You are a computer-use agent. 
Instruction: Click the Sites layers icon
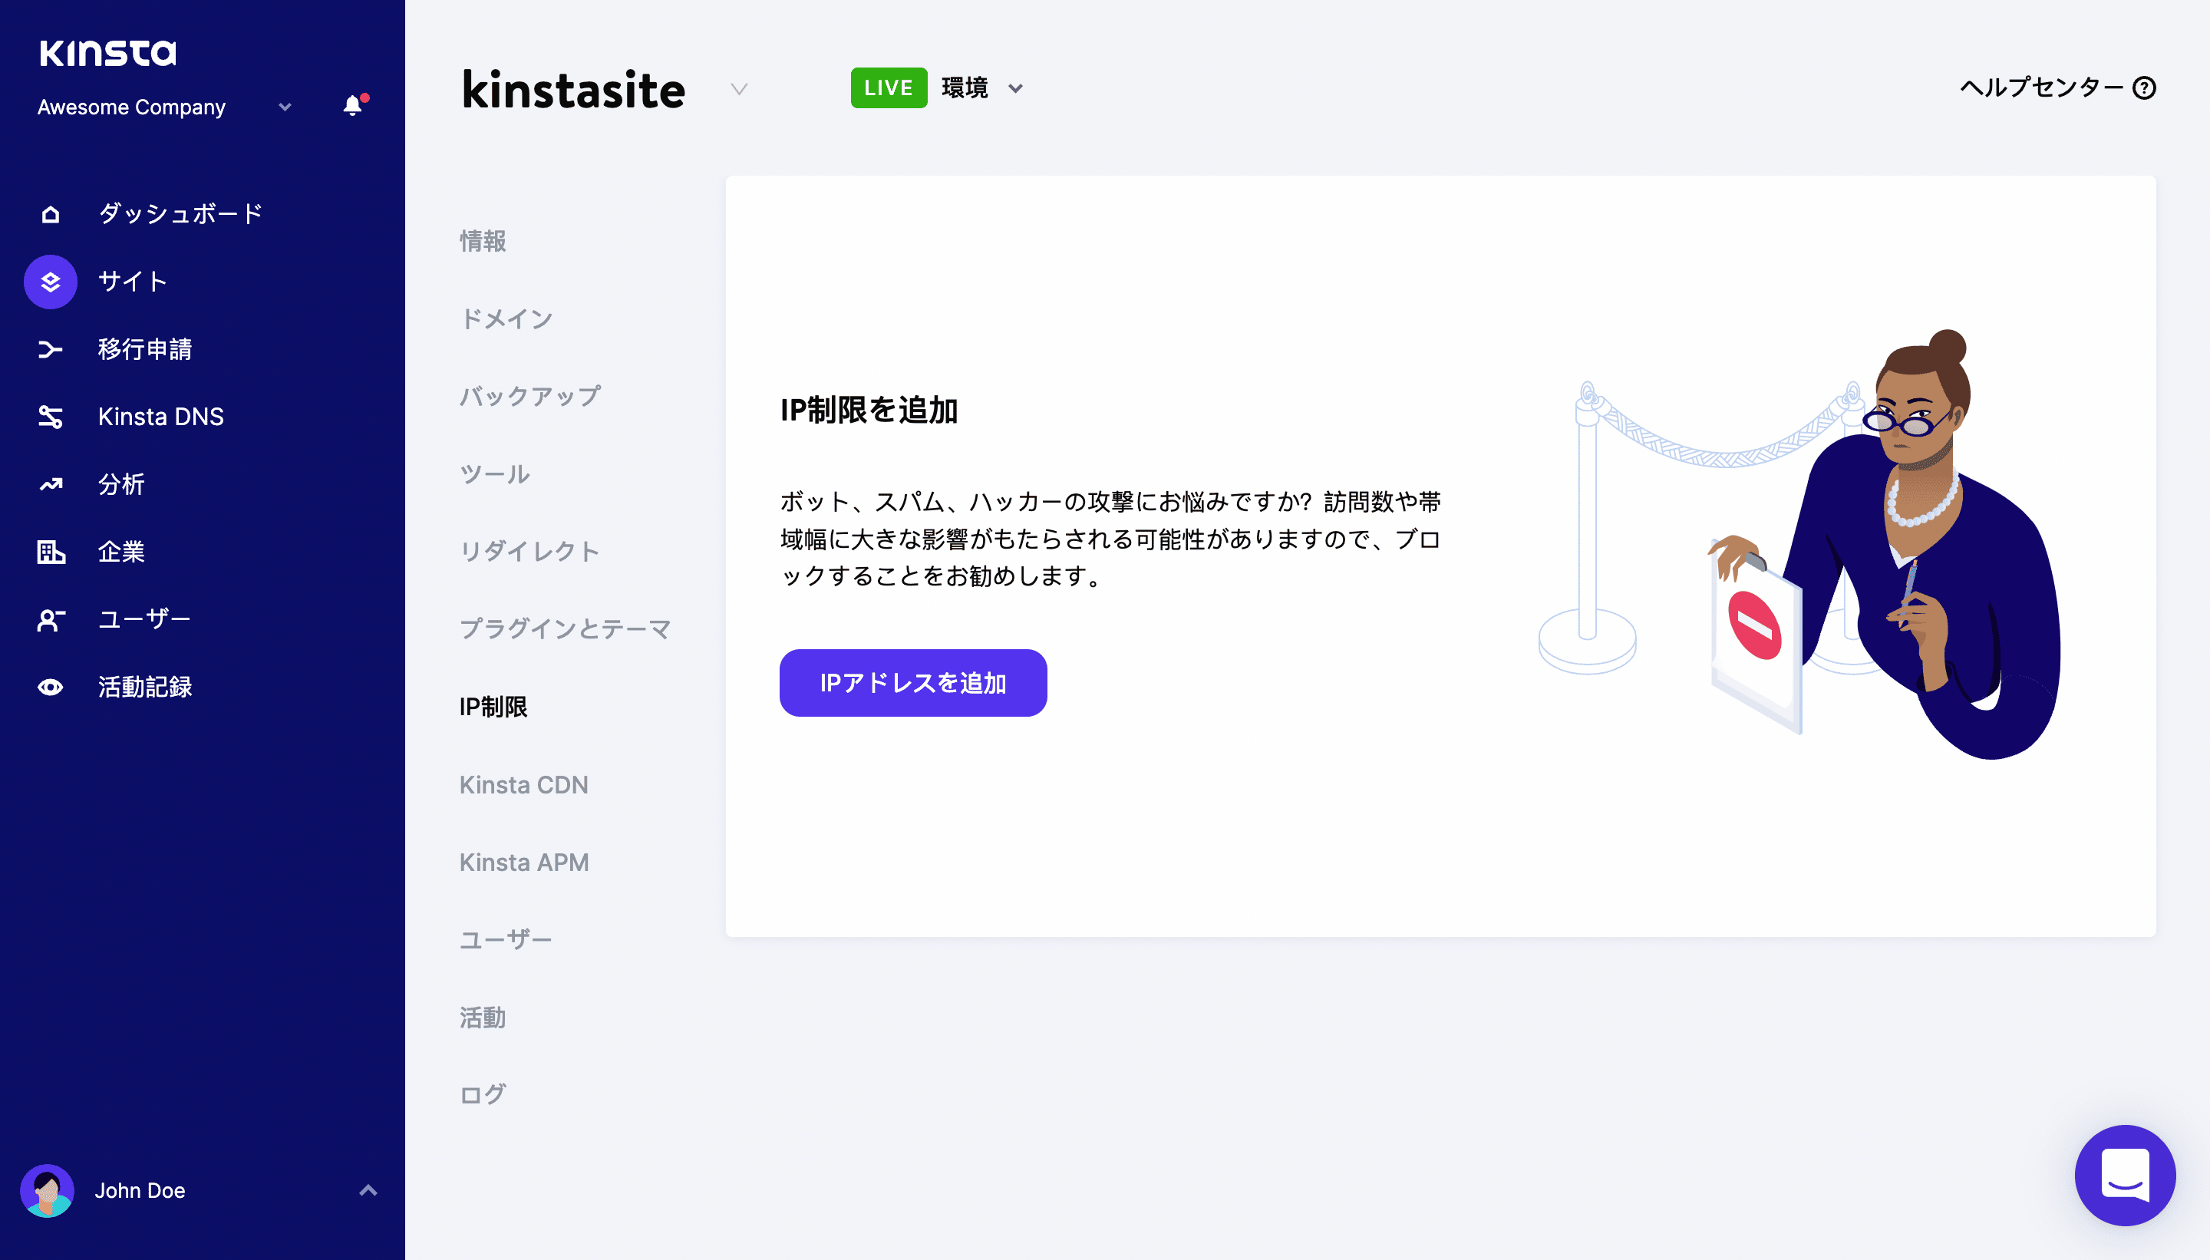click(50, 282)
